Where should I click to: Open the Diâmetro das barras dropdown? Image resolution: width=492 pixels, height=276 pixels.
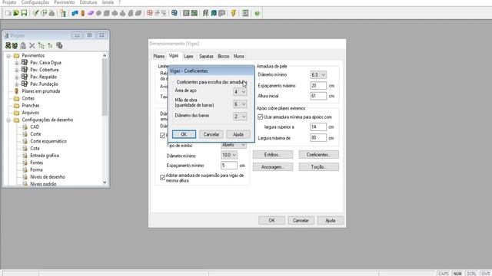(240, 117)
